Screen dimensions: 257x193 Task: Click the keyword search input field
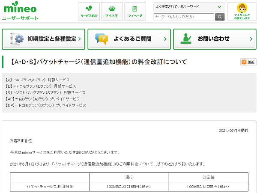coord(184,17)
